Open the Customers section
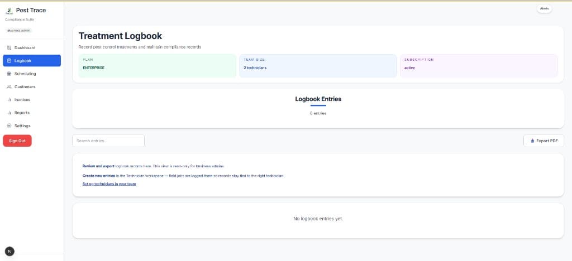Screen dimensions: 572x261 pyautogui.click(x=32, y=86)
